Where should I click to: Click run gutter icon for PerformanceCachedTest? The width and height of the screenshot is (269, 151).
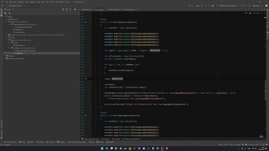click(x=86, y=22)
